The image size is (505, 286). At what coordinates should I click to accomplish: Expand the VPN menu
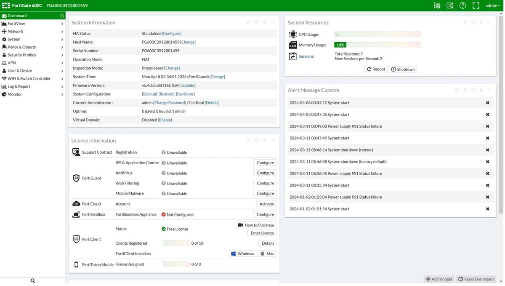[x=33, y=63]
